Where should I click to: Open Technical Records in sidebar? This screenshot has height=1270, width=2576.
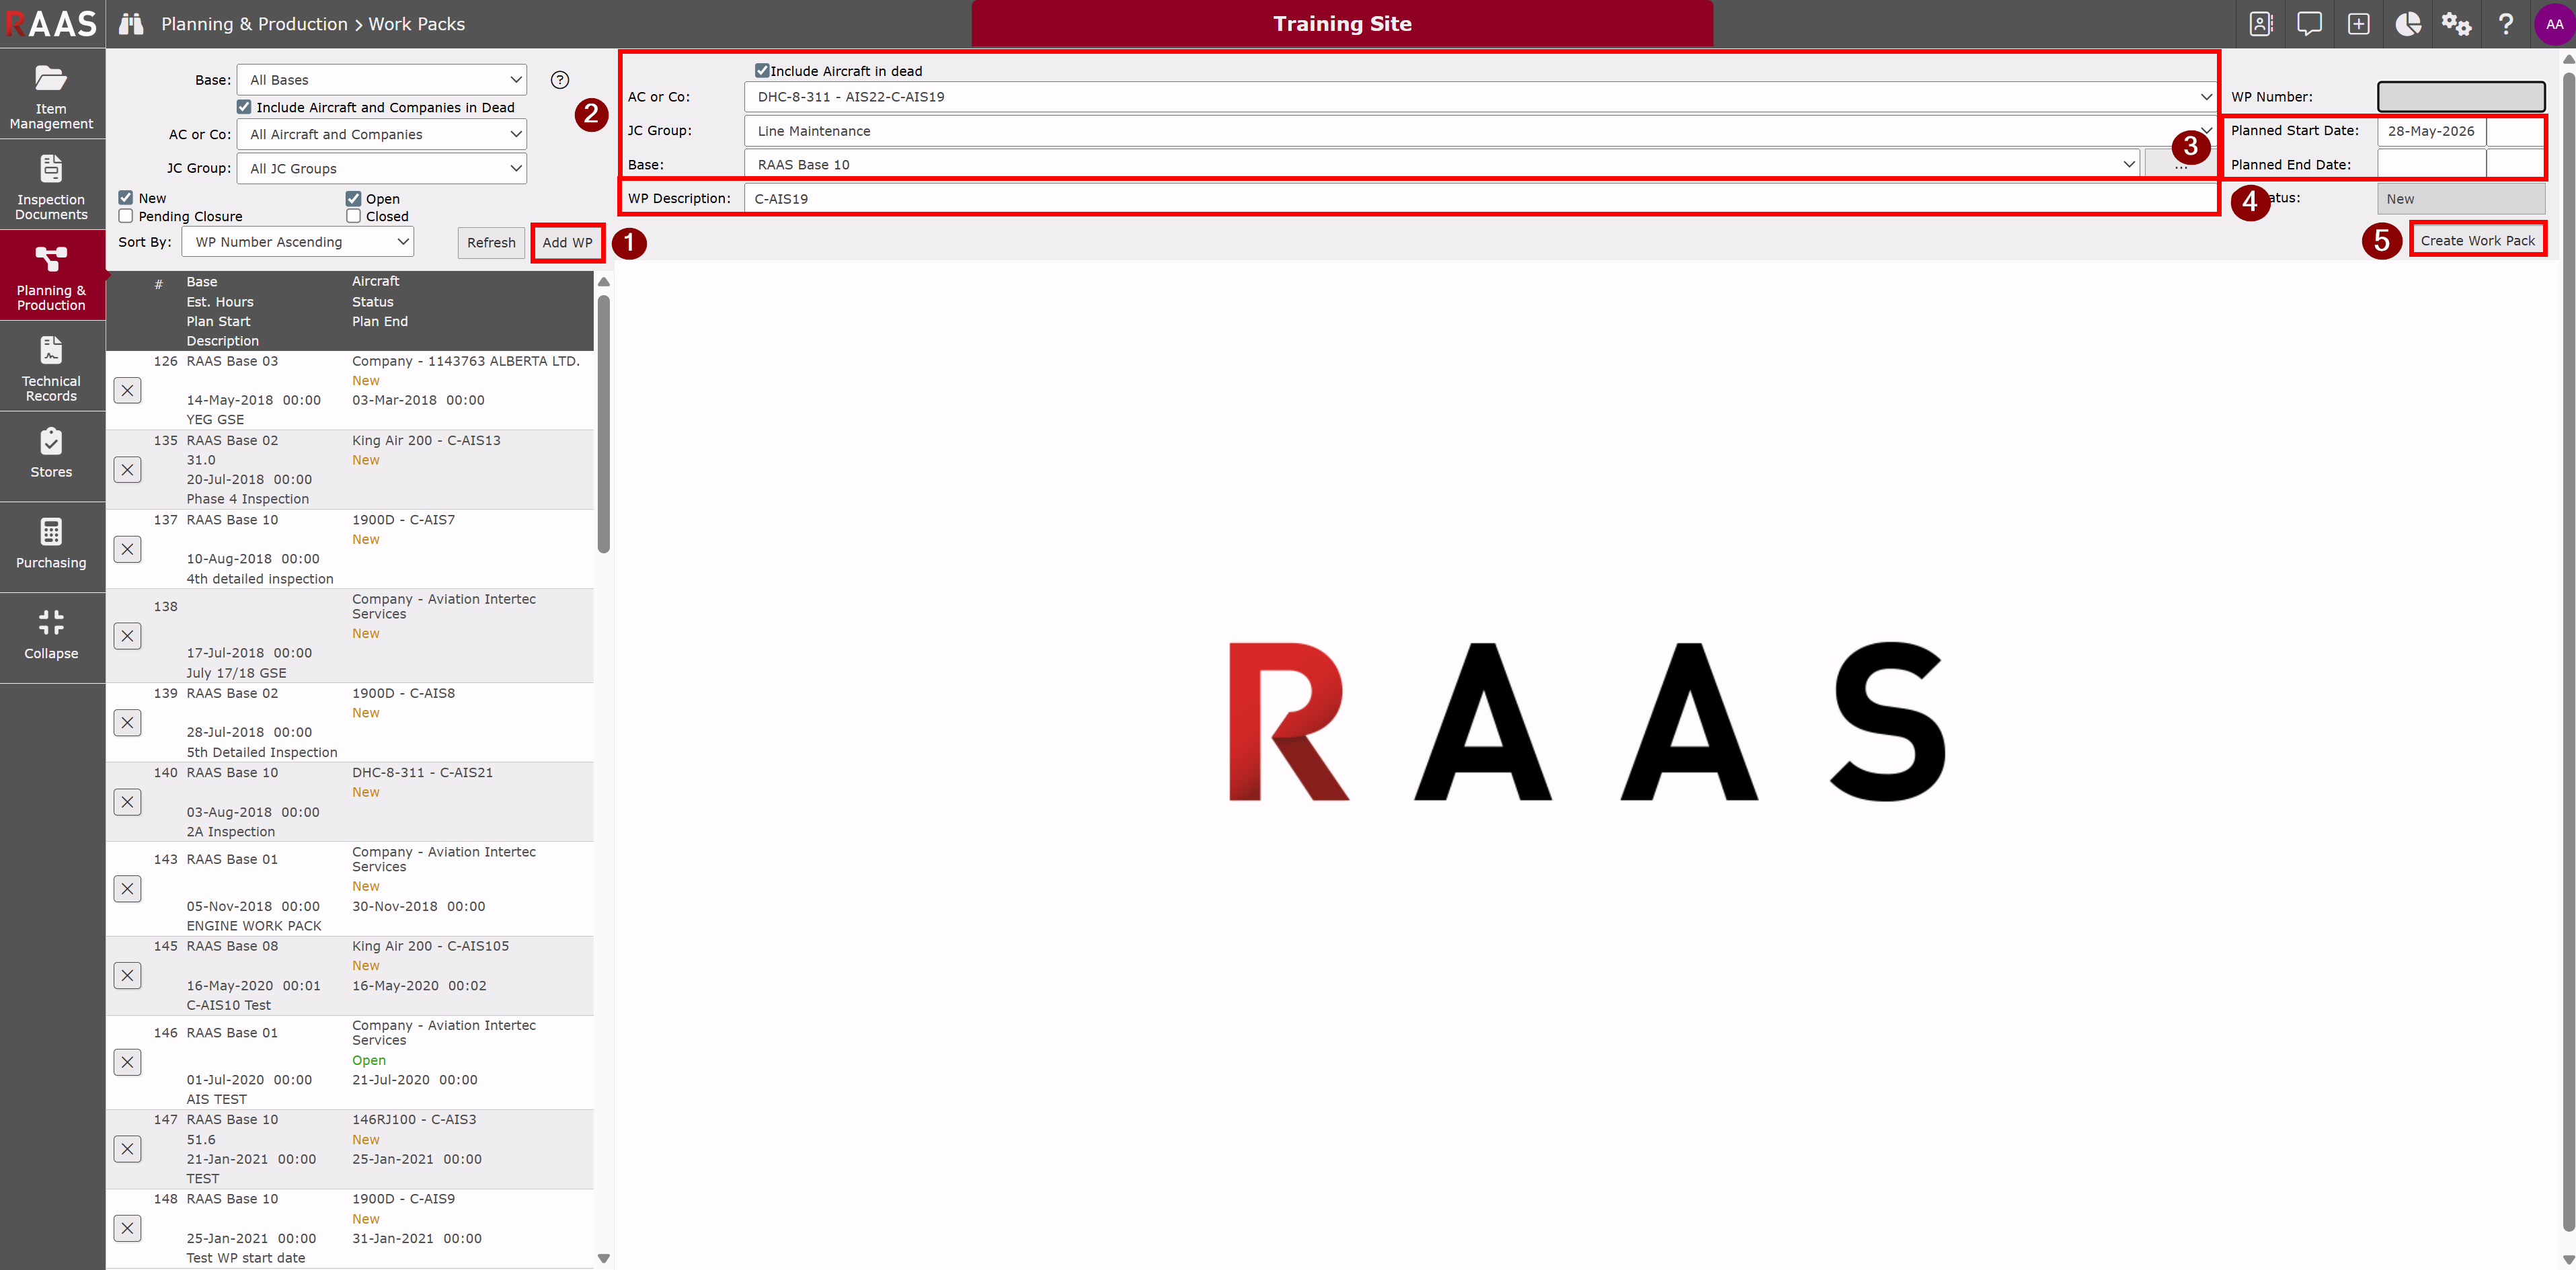pos(52,367)
